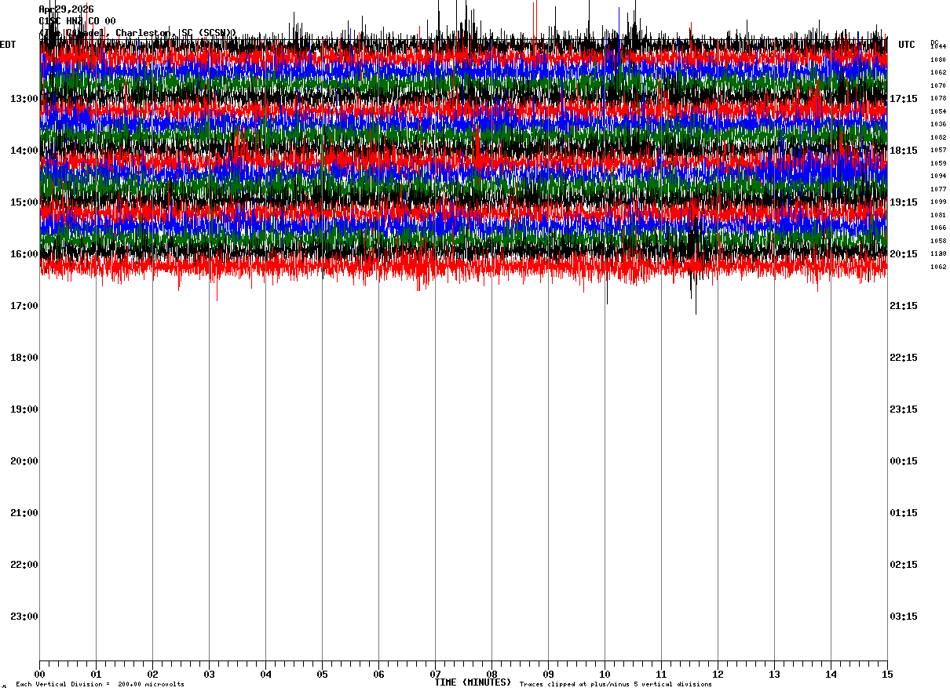The image size is (950, 695).
Task: Click minute axis tick label 11
Action: tap(661, 674)
